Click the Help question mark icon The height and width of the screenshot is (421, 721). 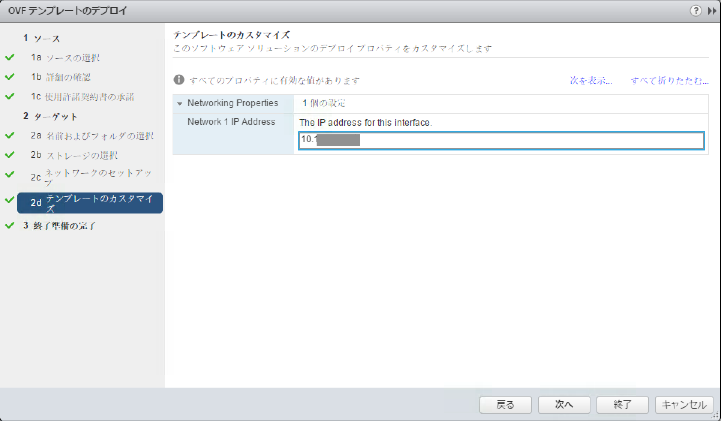[x=696, y=11]
